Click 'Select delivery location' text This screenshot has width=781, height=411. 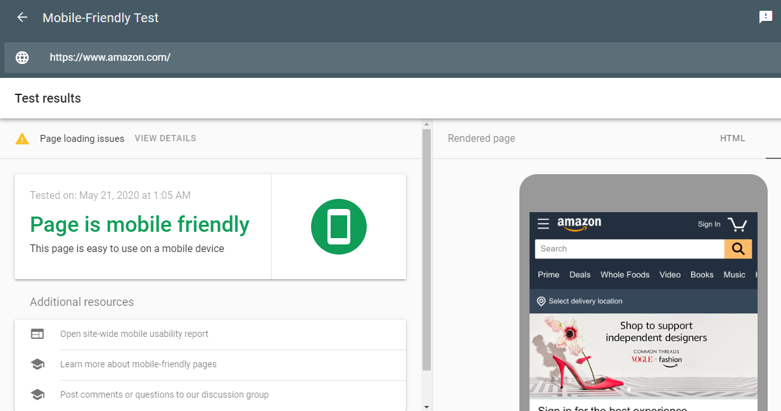(586, 301)
